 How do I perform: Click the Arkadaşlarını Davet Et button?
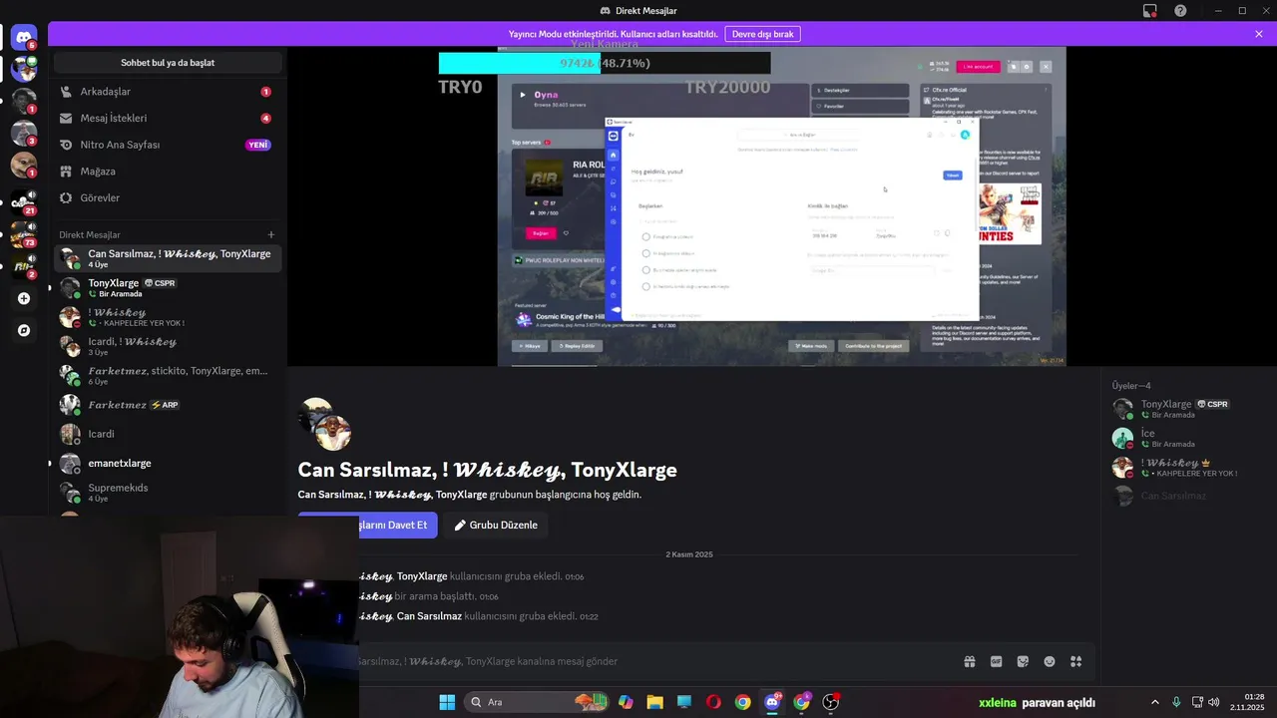click(x=367, y=525)
